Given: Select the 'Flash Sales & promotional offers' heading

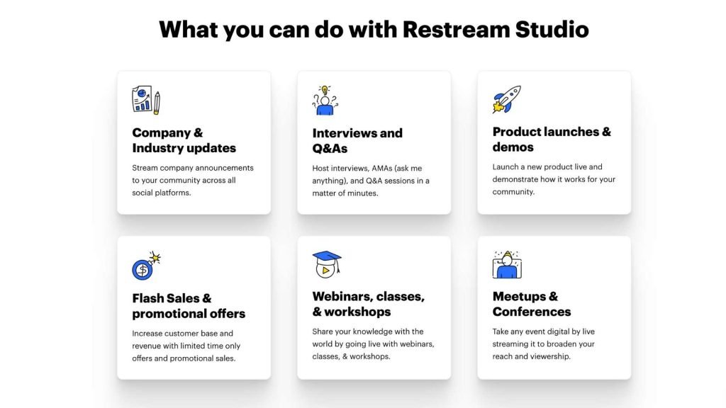Looking at the screenshot, I should point(189,306).
